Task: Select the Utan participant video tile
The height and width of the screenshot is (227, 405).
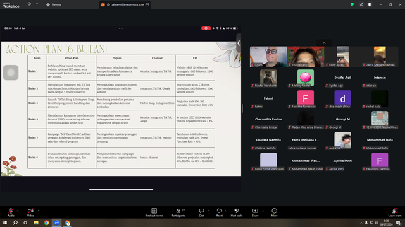Action: point(268,57)
